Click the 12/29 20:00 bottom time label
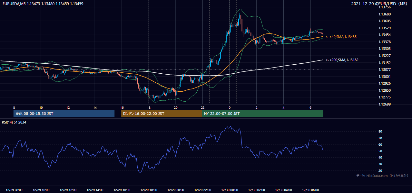Image resolution: width=412 pixels, height=193 pixels. pyautogui.click(x=175, y=190)
